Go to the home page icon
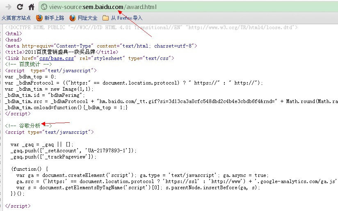The width and height of the screenshot is (338, 211). [x=32, y=7]
